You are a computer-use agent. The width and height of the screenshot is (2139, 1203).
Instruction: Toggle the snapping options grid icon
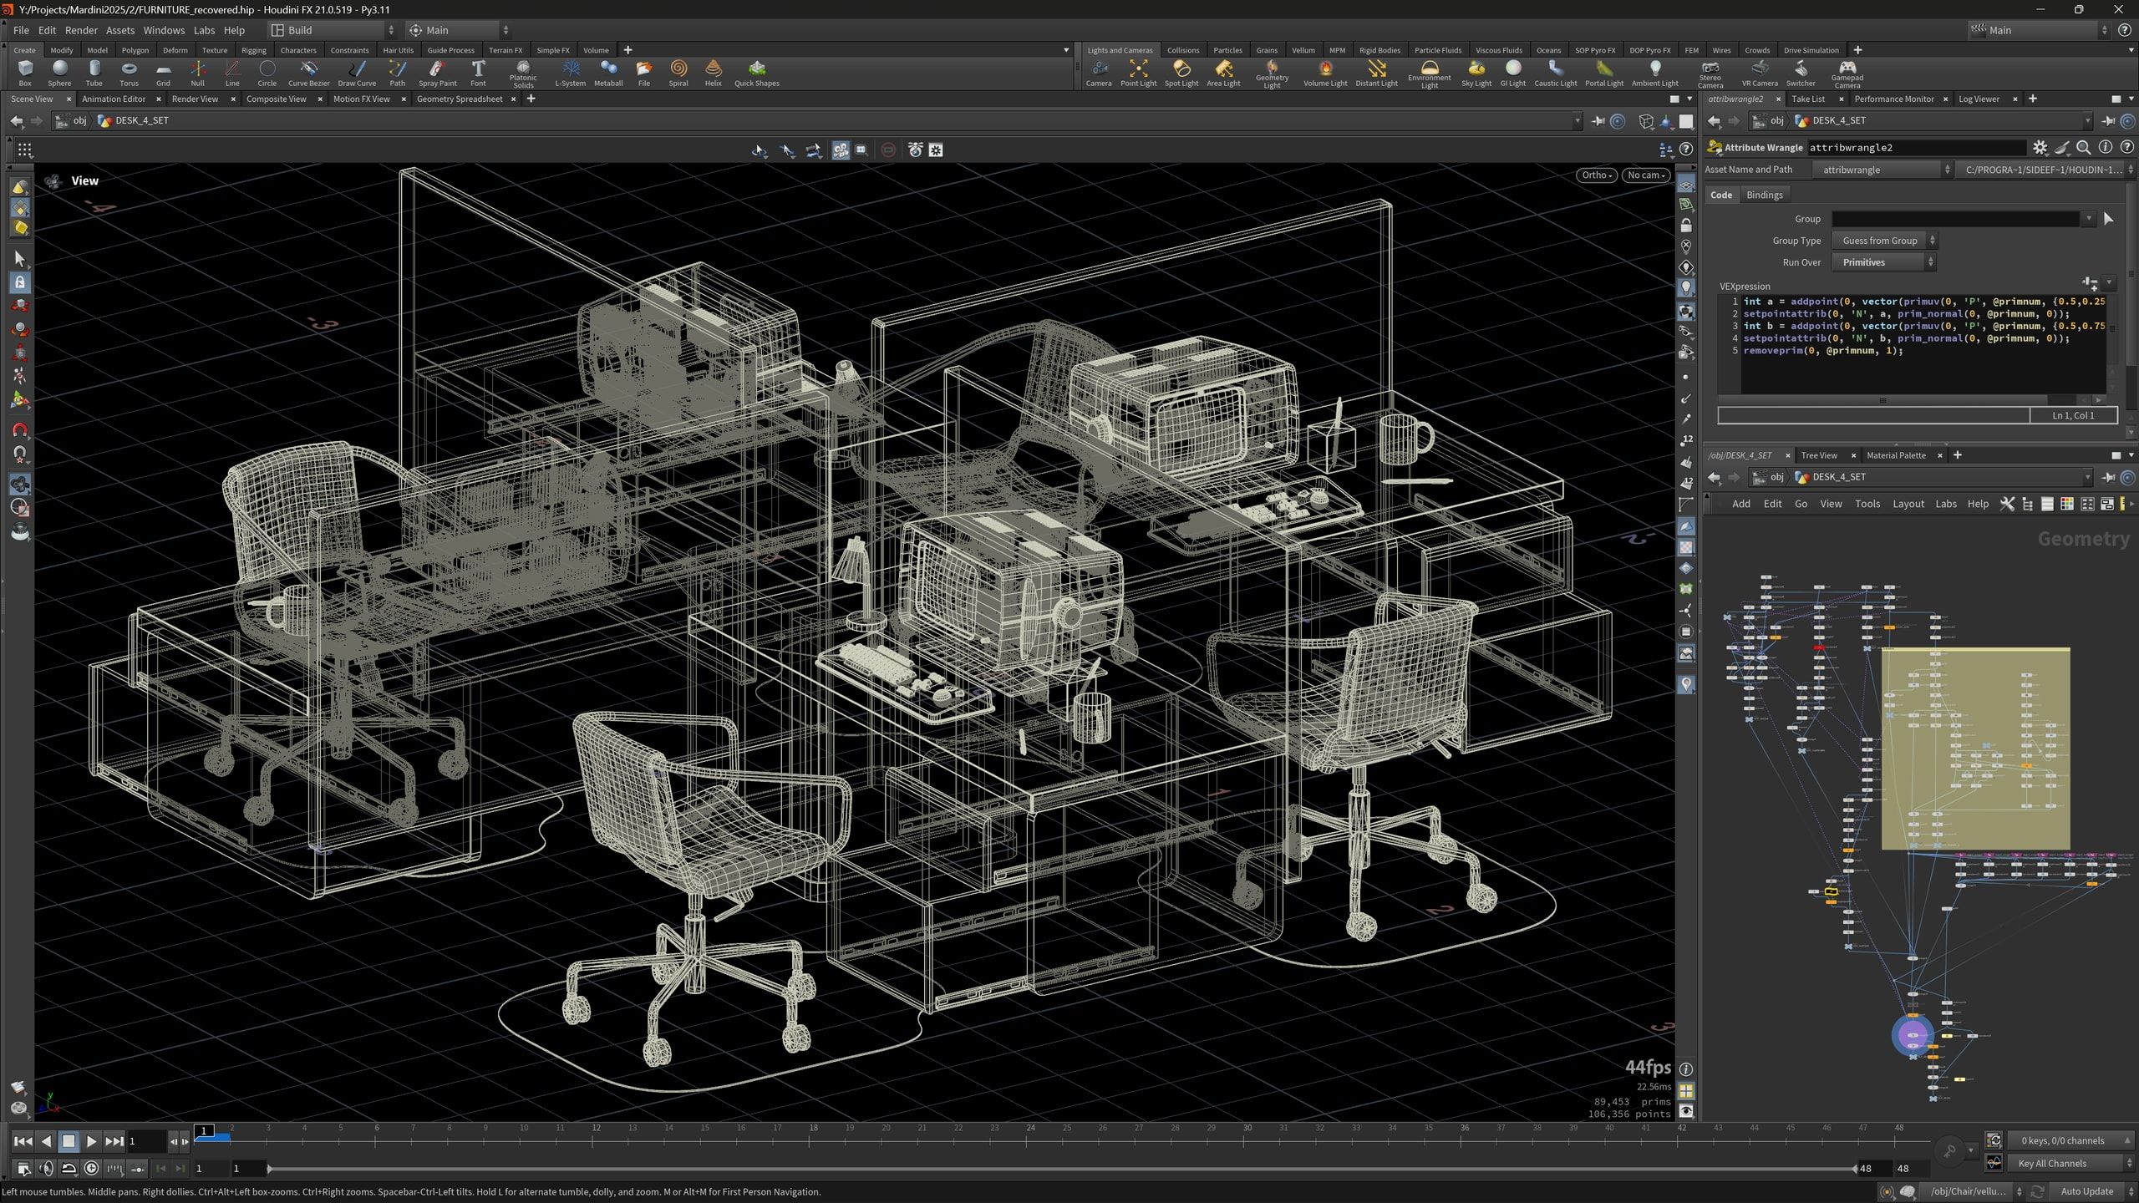[24, 150]
